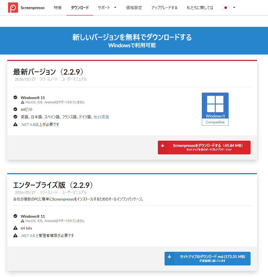268x277 pixels.
Task: Download Screenpresso with the red 45.84 MB button
Action: point(208,147)
